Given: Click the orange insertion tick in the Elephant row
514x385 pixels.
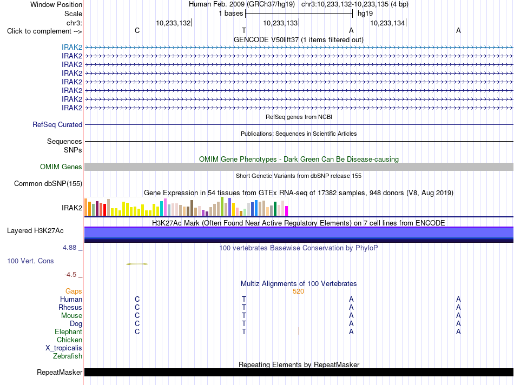Looking at the screenshot, I should pos(299,331).
